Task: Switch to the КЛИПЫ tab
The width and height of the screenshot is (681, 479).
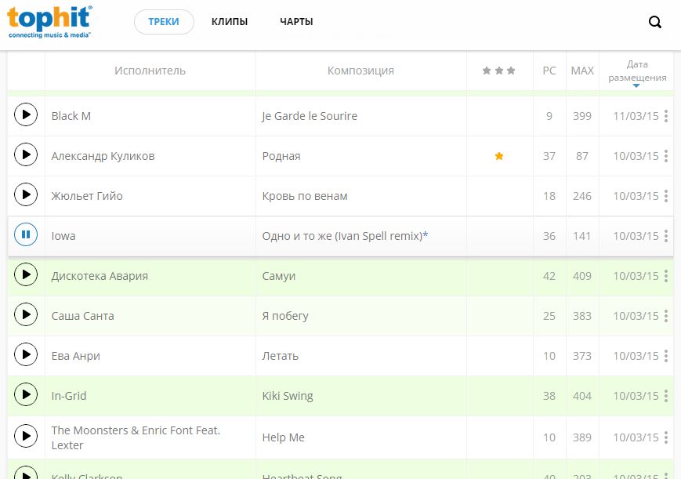Action: click(230, 22)
